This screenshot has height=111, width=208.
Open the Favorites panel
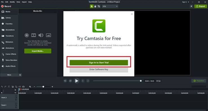(9, 24)
